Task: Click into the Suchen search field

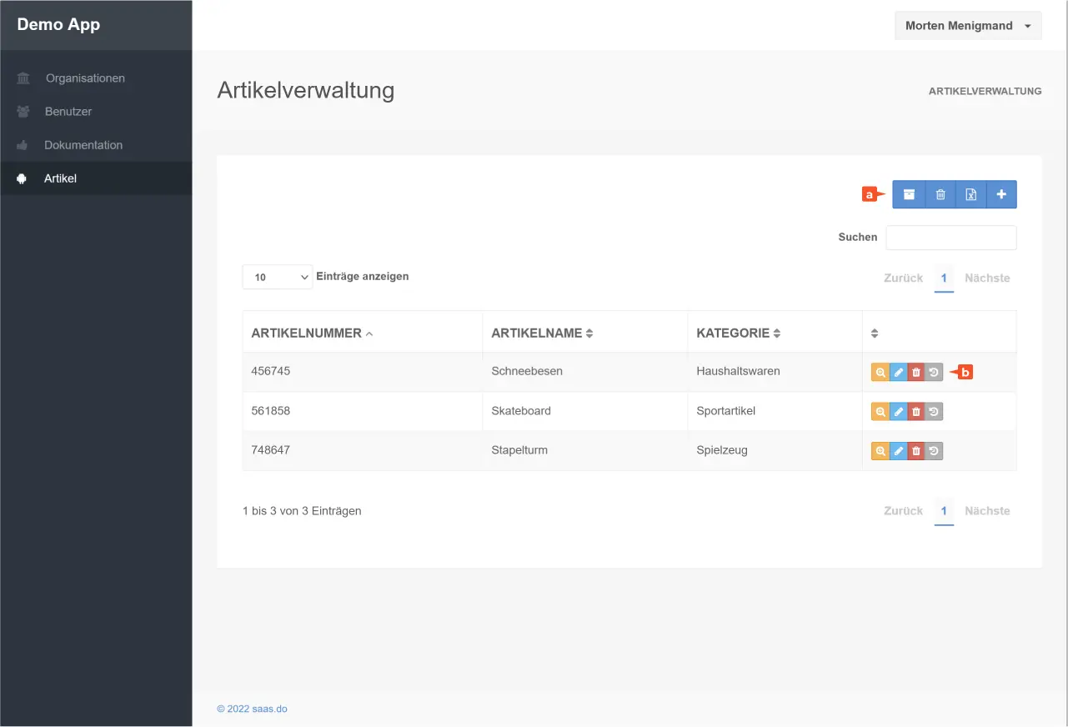Action: pyautogui.click(x=950, y=238)
